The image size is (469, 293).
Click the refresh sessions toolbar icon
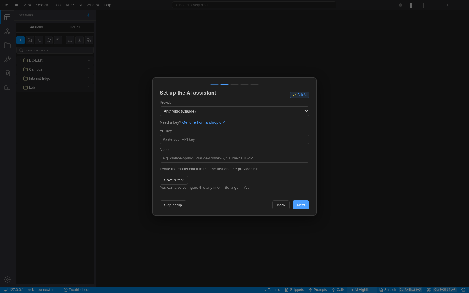pos(49,40)
